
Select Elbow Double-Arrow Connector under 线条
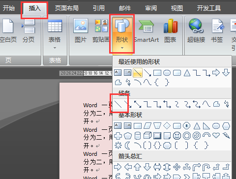click(x=167, y=104)
